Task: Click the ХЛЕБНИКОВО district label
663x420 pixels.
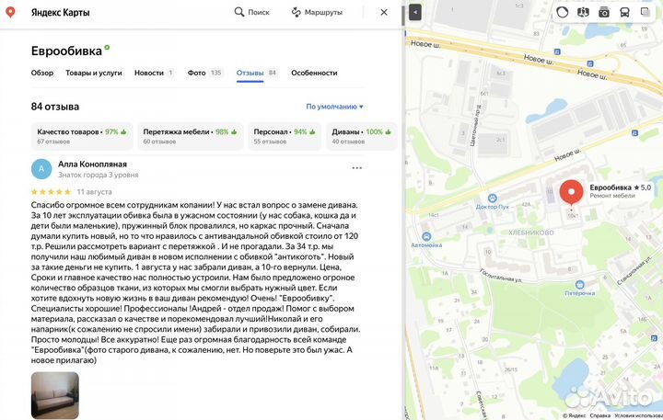Action: coord(530,233)
